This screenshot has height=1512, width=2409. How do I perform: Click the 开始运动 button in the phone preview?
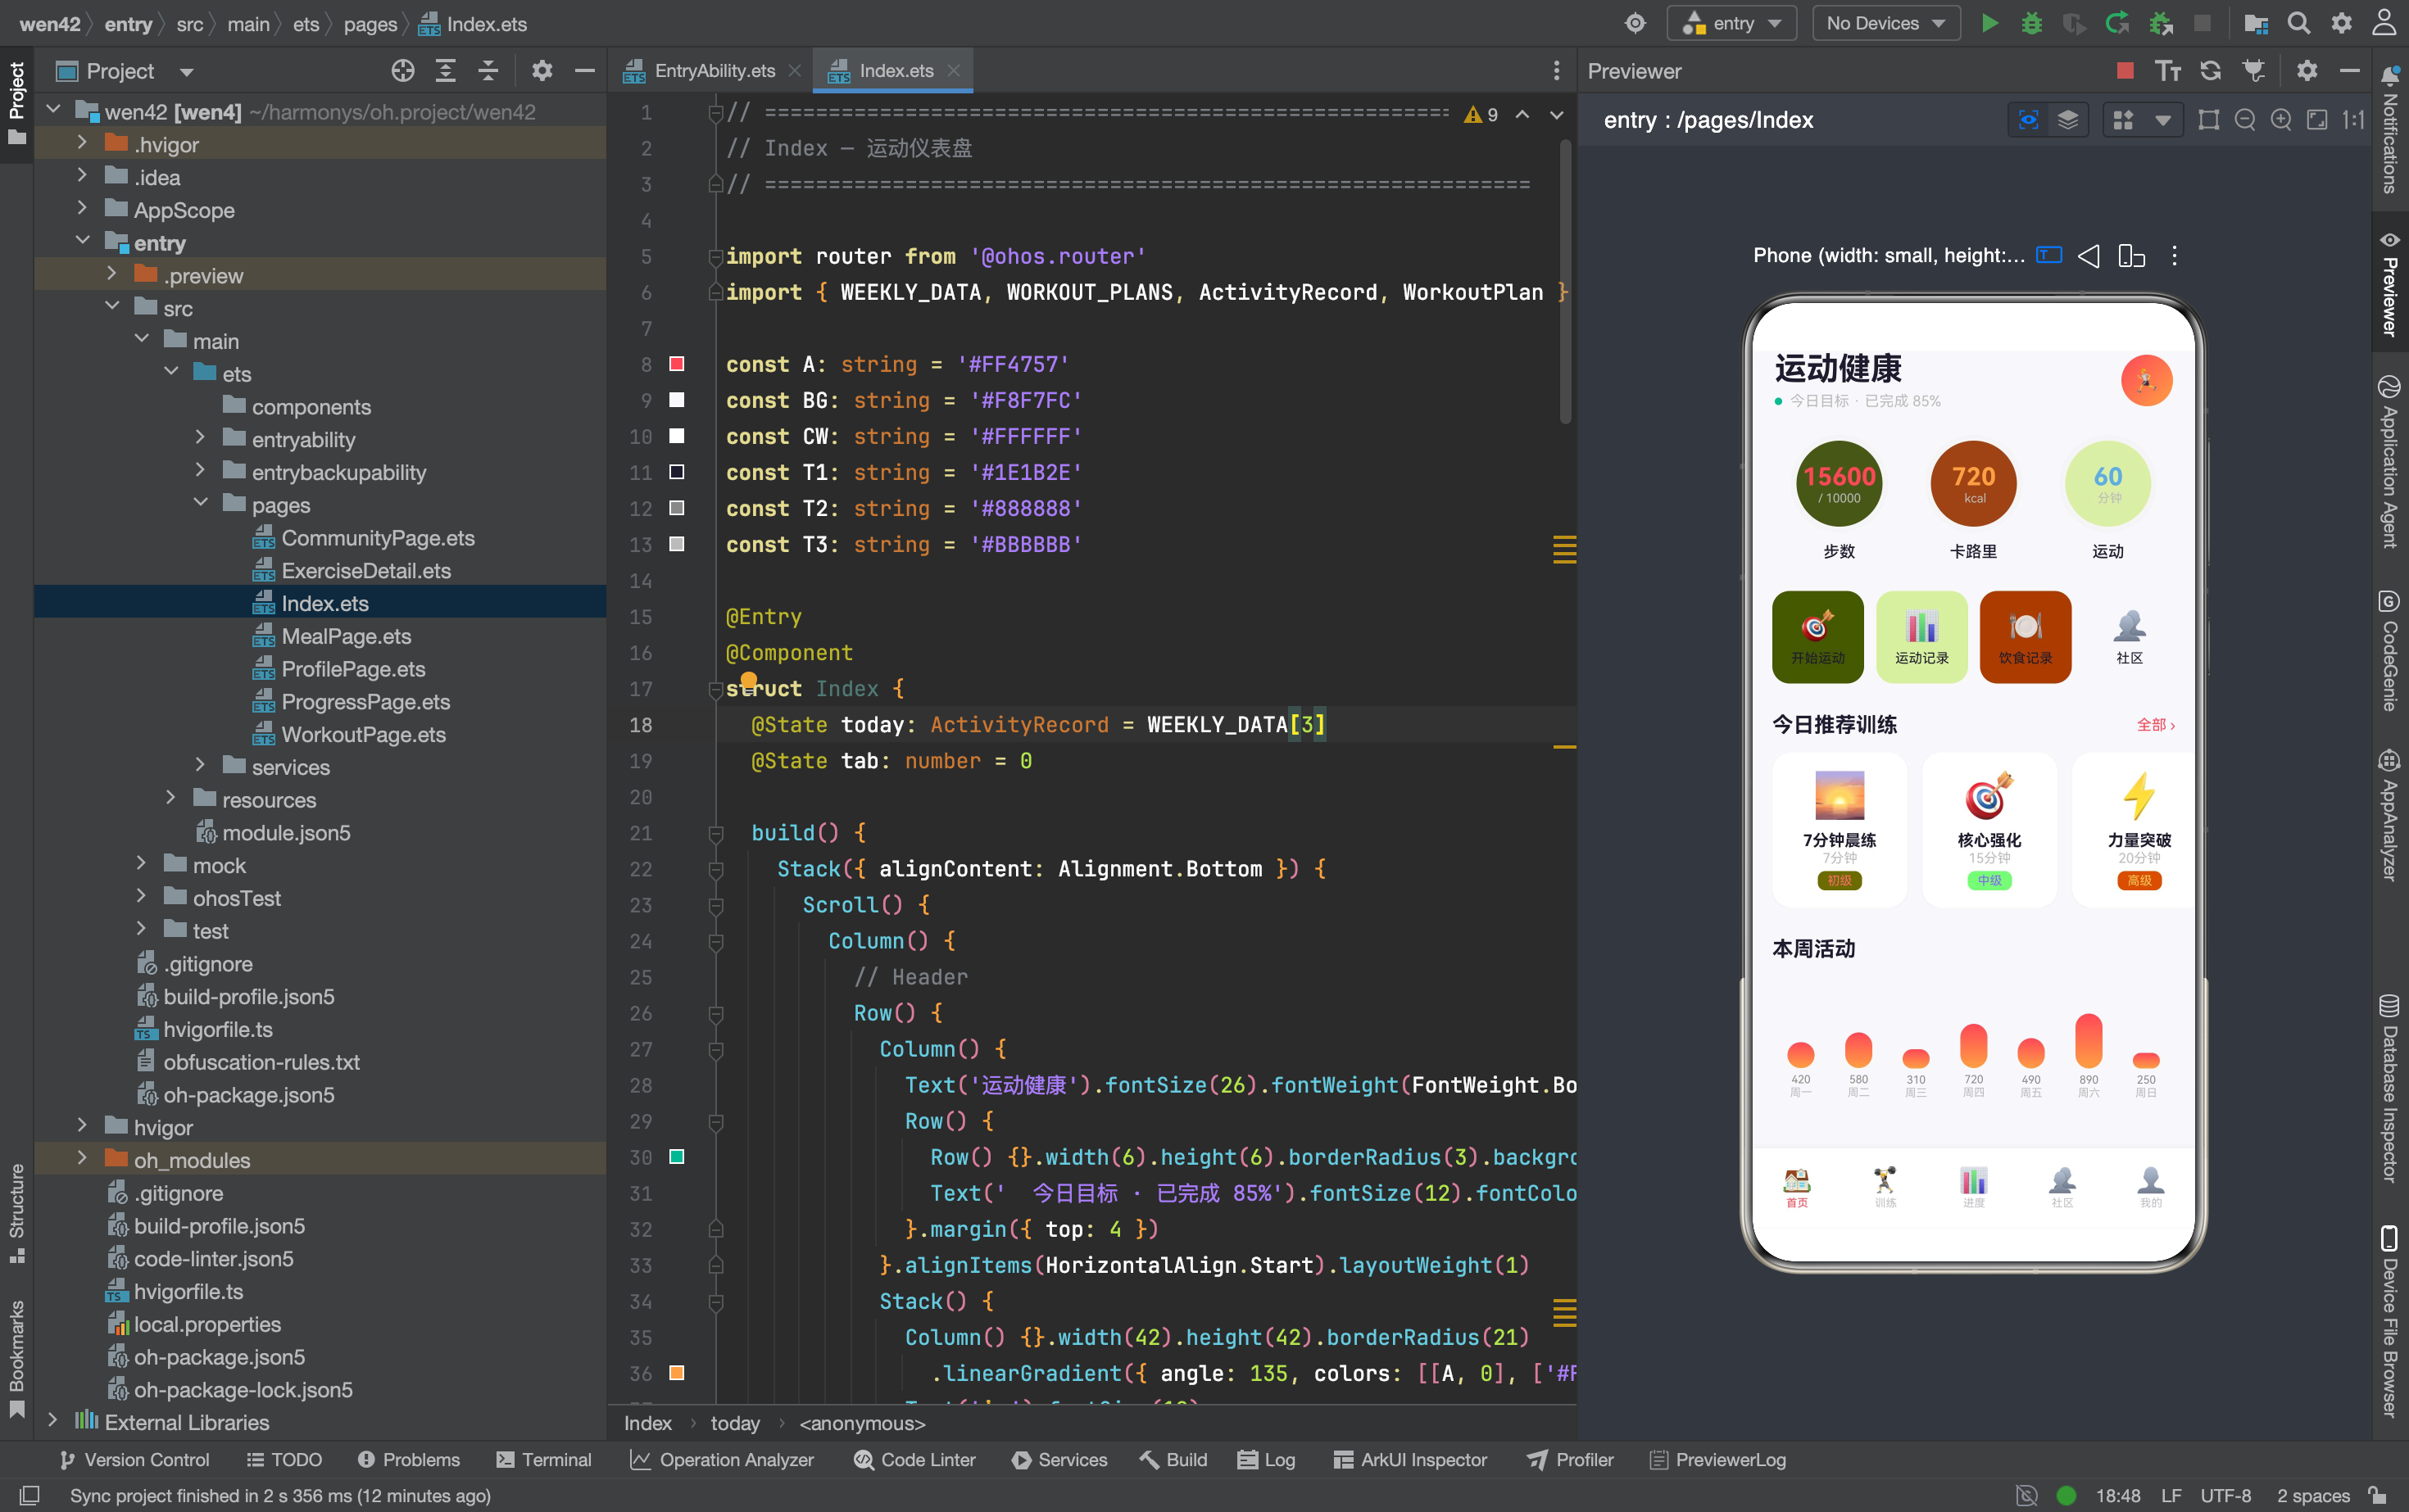(x=1817, y=637)
